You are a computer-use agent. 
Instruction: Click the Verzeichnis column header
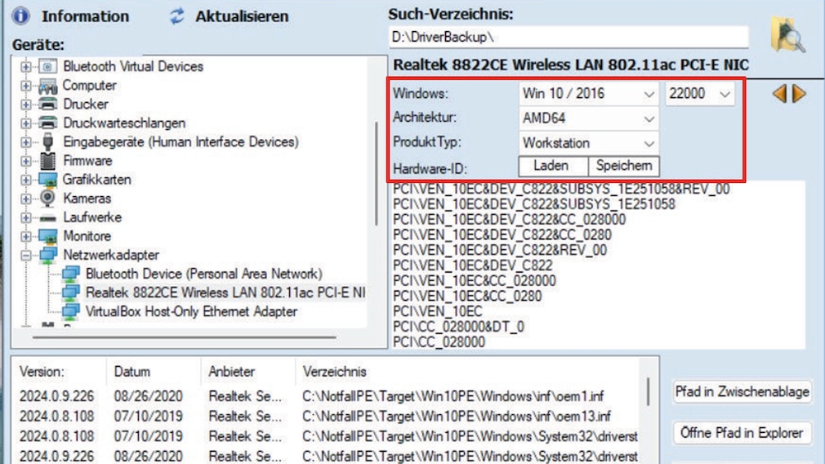[x=334, y=372]
